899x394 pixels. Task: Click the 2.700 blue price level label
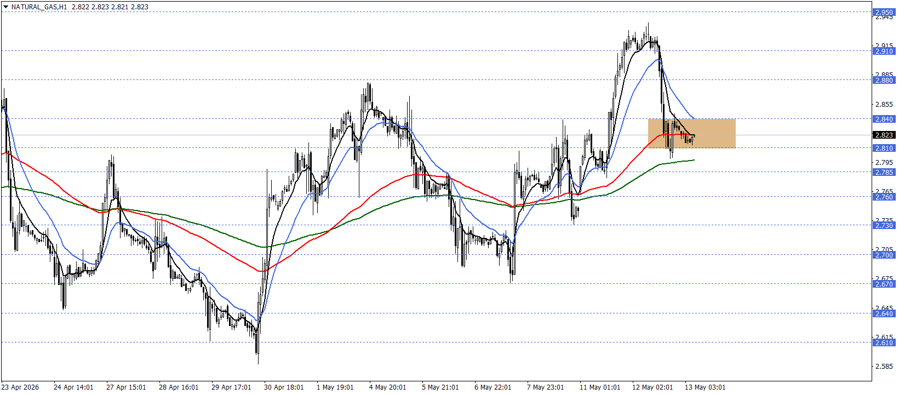click(884, 255)
